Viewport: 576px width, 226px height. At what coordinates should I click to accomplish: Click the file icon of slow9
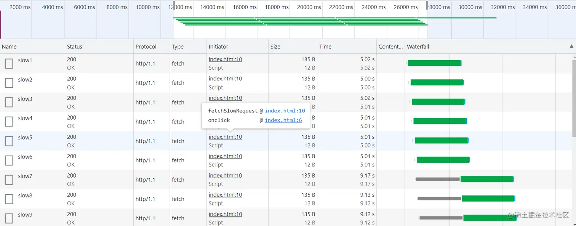point(9,218)
